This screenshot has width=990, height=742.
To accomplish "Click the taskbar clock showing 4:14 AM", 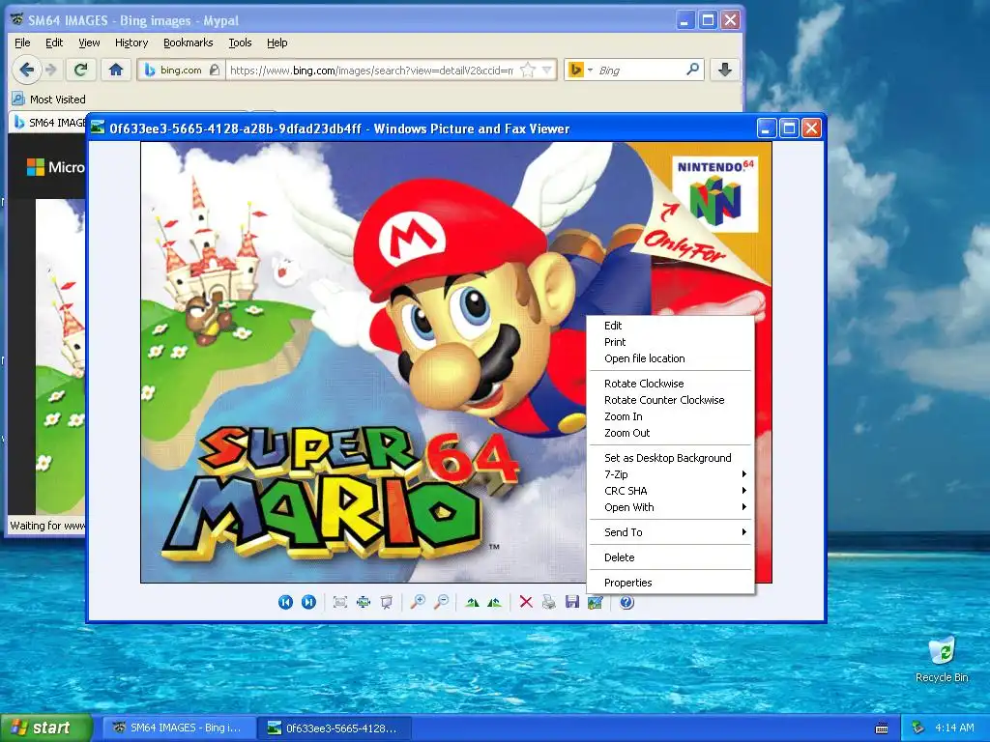I will [x=954, y=728].
